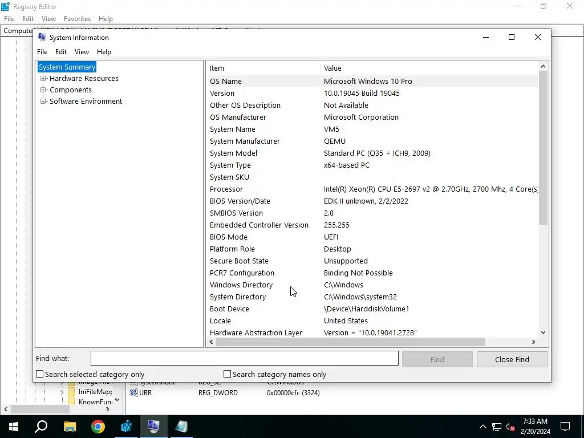Select the IniFileMapping folder icon in Registry Editor
Screen dimensions: 584x438
(x=71, y=392)
